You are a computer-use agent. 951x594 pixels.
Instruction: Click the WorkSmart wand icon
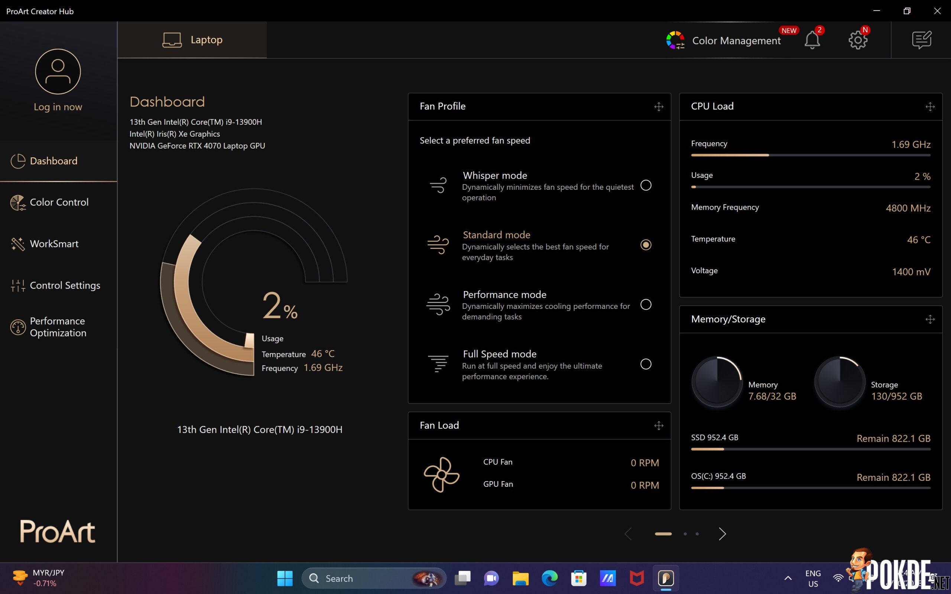tap(18, 244)
